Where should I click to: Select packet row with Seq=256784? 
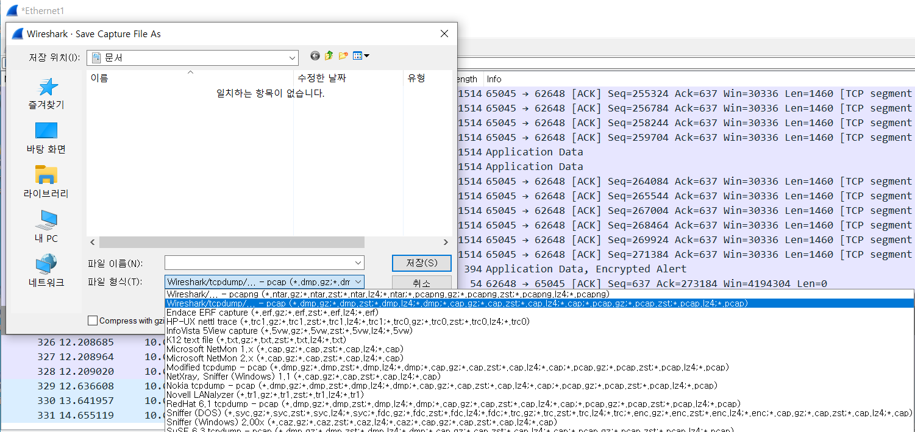(685, 108)
